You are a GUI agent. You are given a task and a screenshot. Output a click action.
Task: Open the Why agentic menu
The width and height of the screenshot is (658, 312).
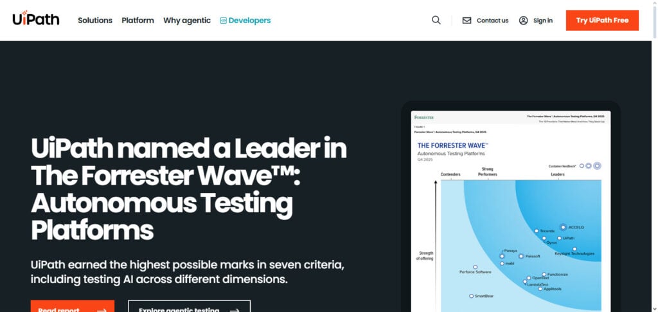pyautogui.click(x=187, y=20)
